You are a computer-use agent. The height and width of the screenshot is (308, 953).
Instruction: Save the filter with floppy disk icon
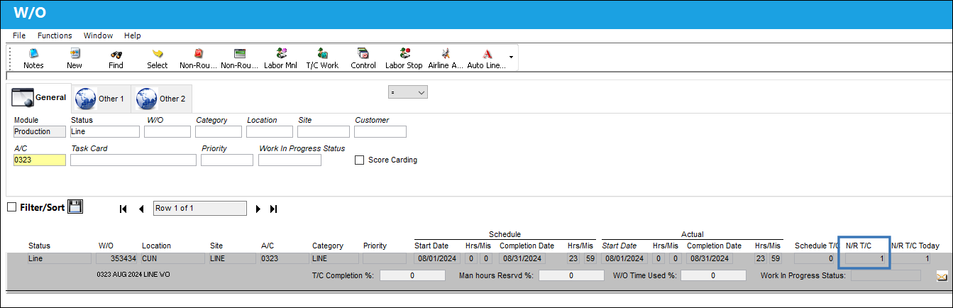point(75,207)
